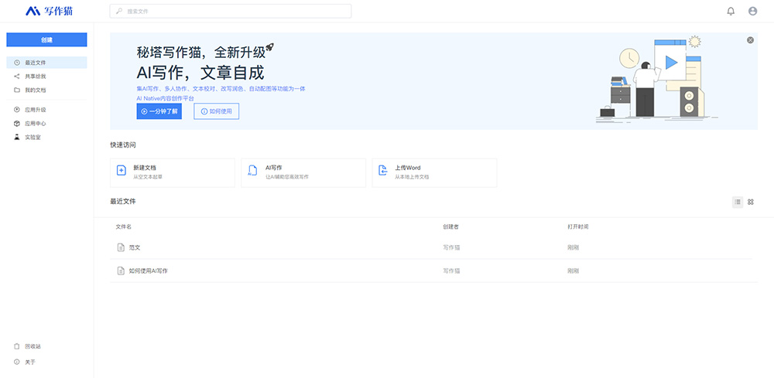Click the 上传Word card
This screenshot has width=774, height=378.
click(x=434, y=172)
